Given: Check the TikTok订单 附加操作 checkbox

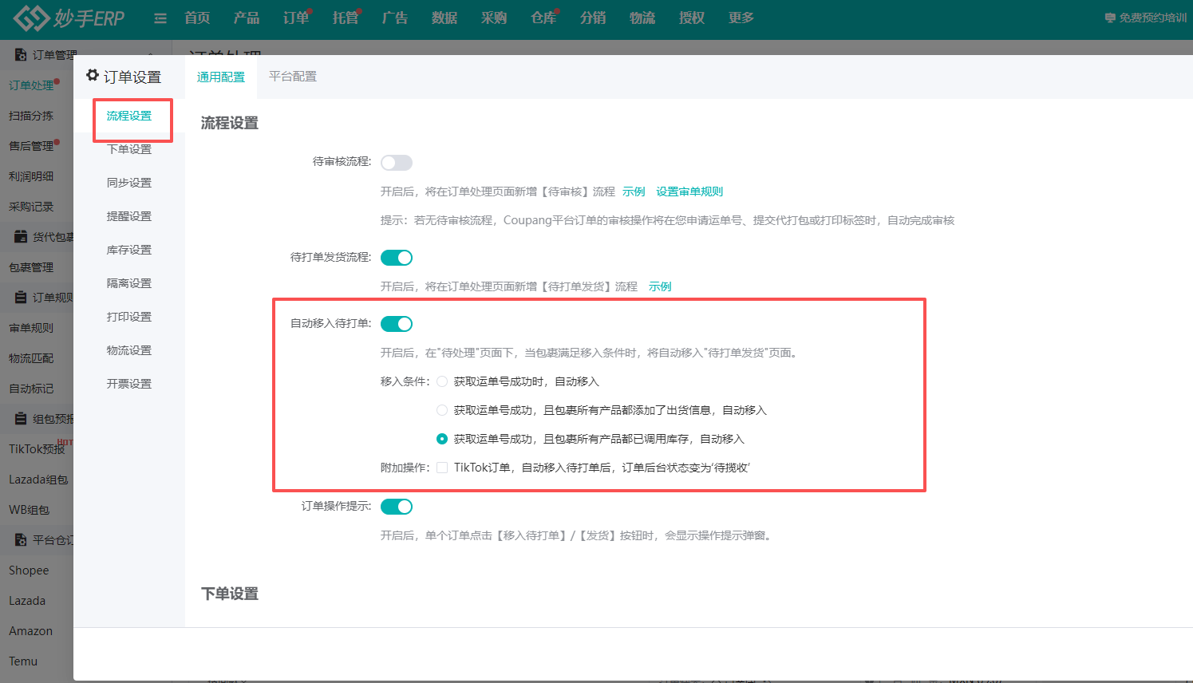Looking at the screenshot, I should tap(441, 467).
